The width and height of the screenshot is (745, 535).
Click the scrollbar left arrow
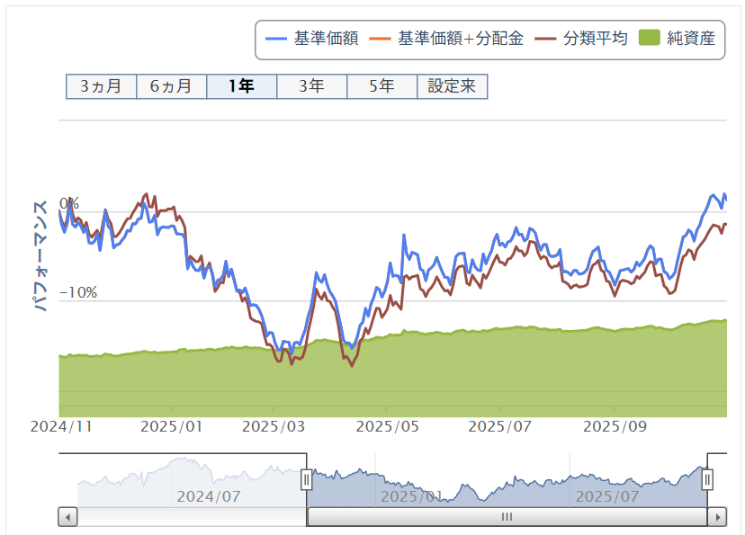[x=68, y=517]
